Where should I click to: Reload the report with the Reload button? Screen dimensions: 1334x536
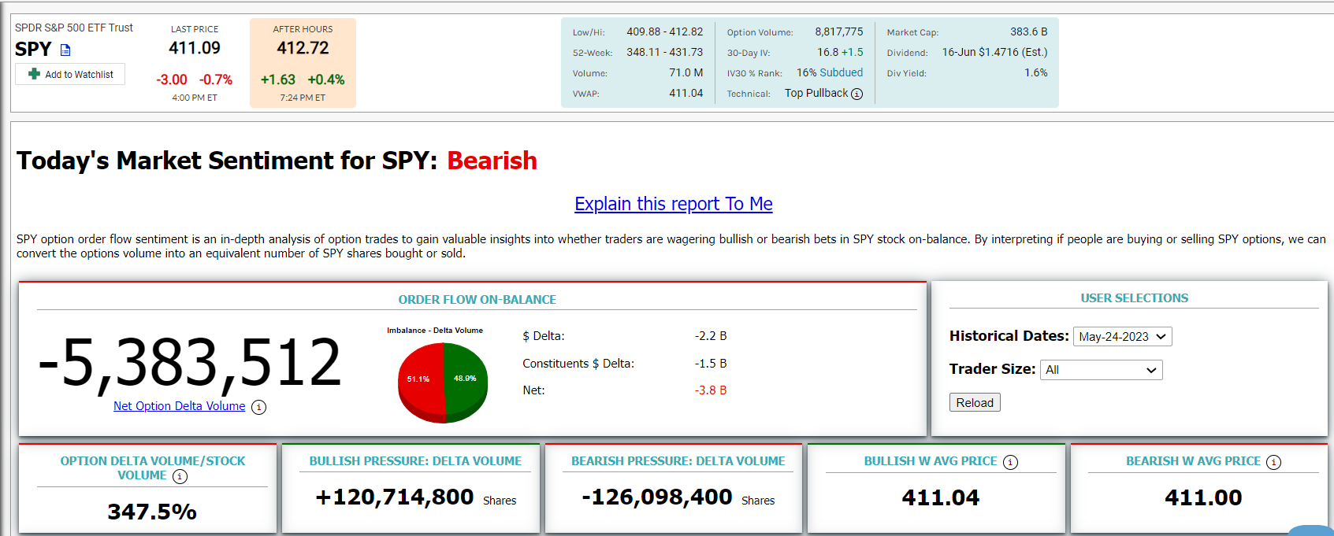(975, 402)
